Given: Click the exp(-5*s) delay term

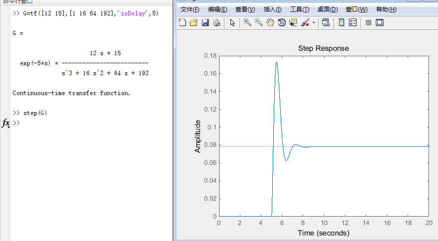Looking at the screenshot, I should coord(35,63).
